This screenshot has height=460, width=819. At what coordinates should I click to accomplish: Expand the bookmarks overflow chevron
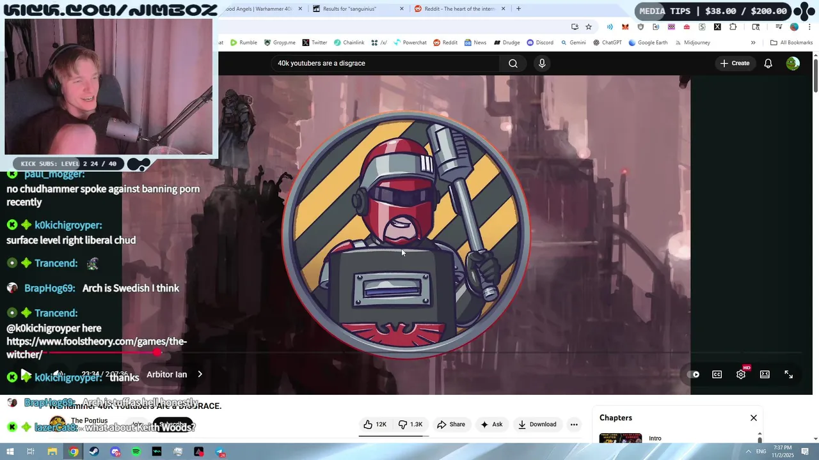click(x=753, y=43)
